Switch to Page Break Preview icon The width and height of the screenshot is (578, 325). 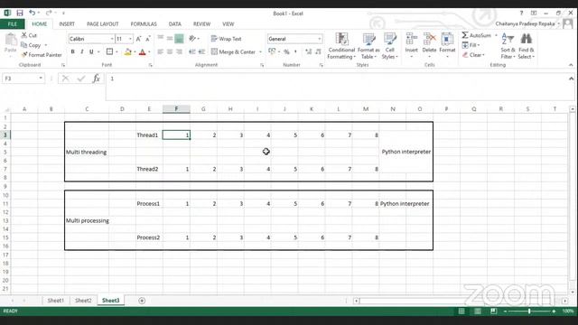[493, 311]
